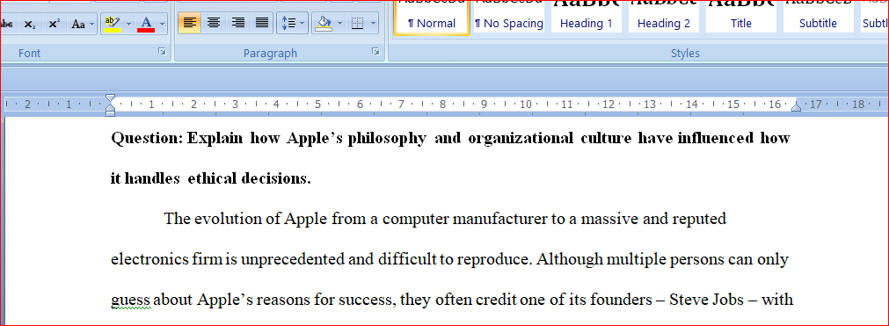The height and width of the screenshot is (326, 889).
Task: Click the Paragraph group label
Action: click(271, 54)
